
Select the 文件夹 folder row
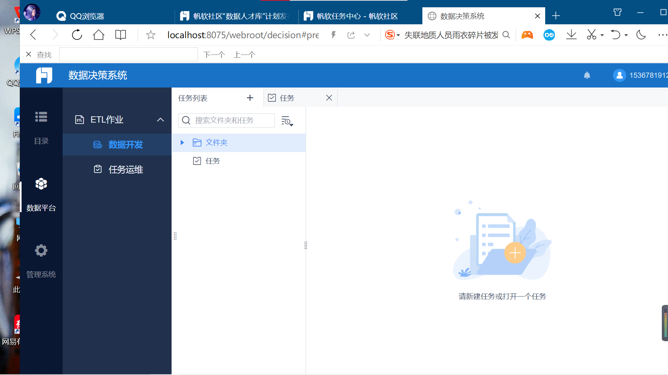(239, 143)
